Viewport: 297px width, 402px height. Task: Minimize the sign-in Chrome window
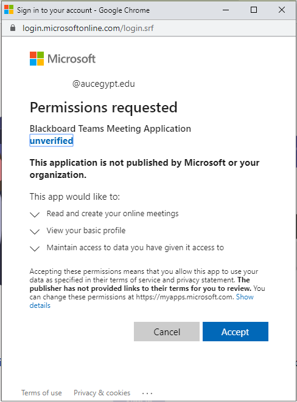click(226, 10)
